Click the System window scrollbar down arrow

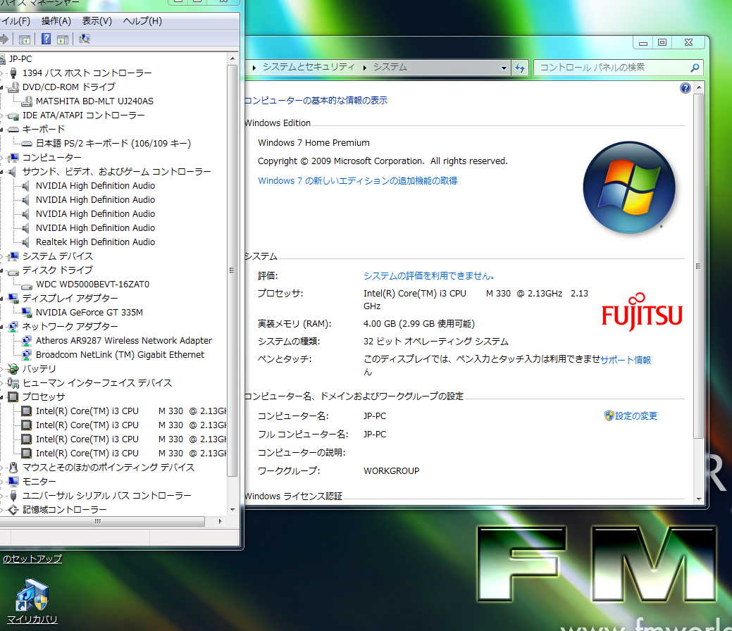coord(699,499)
